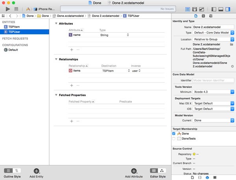The width and height of the screenshot is (236, 180).
Task: Show the Assistant editor
Action: click(x=194, y=9)
